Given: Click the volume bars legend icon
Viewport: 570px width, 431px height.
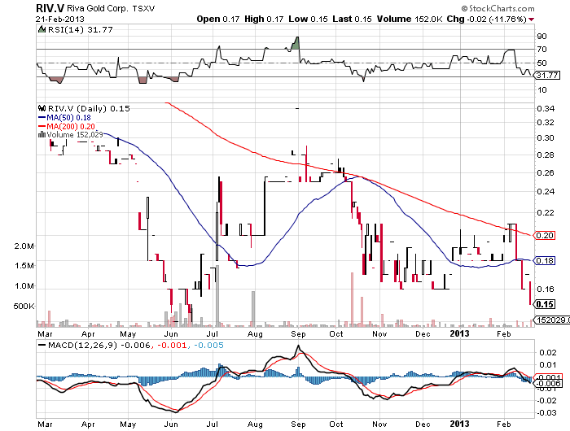Looking at the screenshot, I should (x=42, y=135).
